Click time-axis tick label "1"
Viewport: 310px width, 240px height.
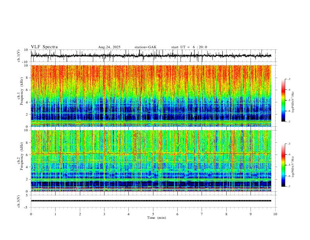pyautogui.click(x=55, y=214)
